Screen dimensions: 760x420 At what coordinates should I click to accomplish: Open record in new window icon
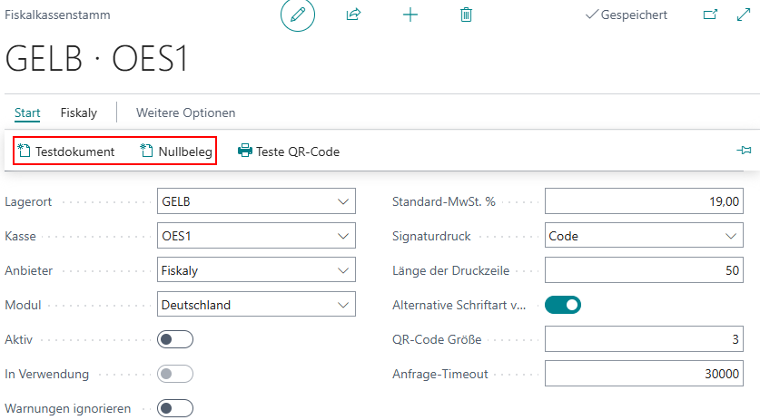(711, 15)
